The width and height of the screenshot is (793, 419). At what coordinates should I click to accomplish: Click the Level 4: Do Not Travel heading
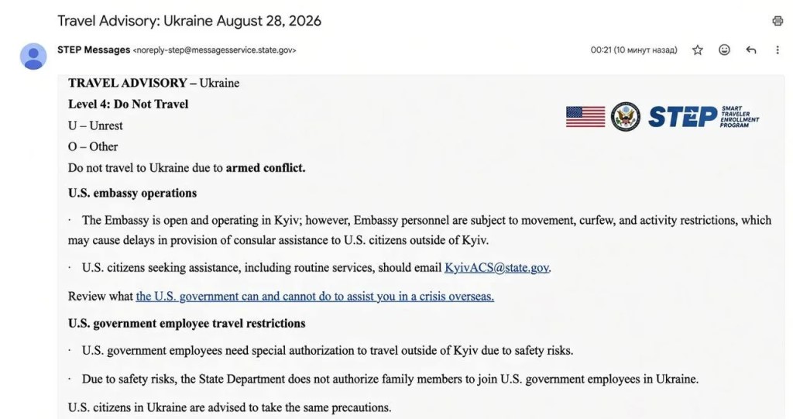pos(128,105)
